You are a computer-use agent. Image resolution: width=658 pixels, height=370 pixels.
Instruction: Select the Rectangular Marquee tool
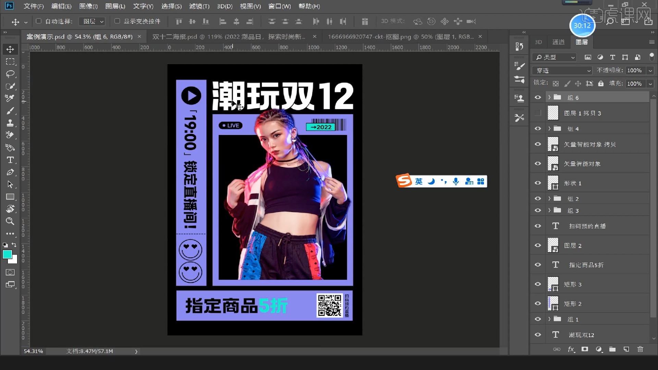coord(10,62)
